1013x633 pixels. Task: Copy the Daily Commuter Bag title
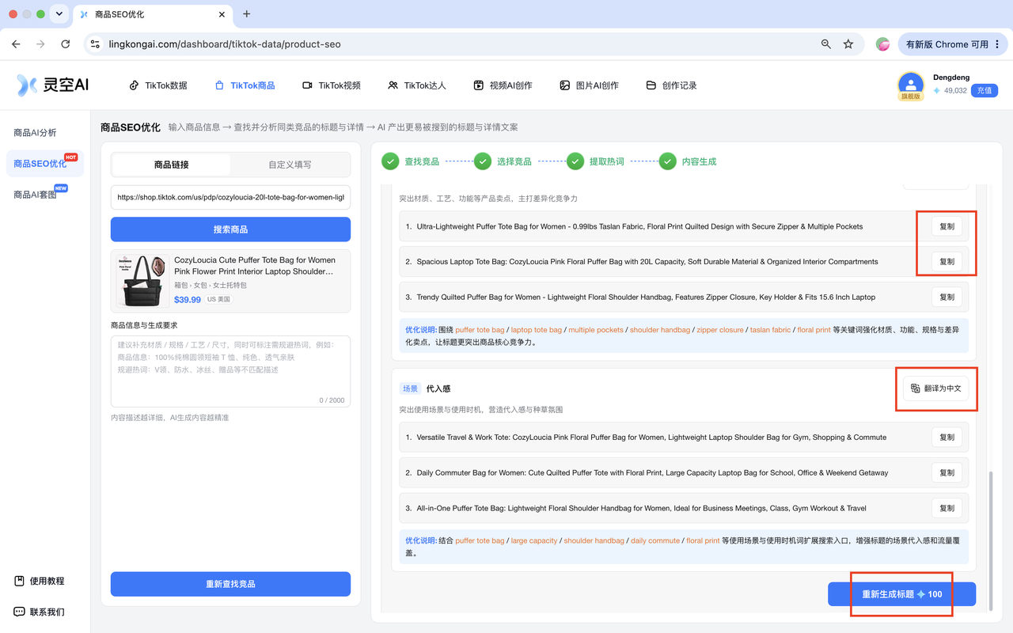click(947, 472)
